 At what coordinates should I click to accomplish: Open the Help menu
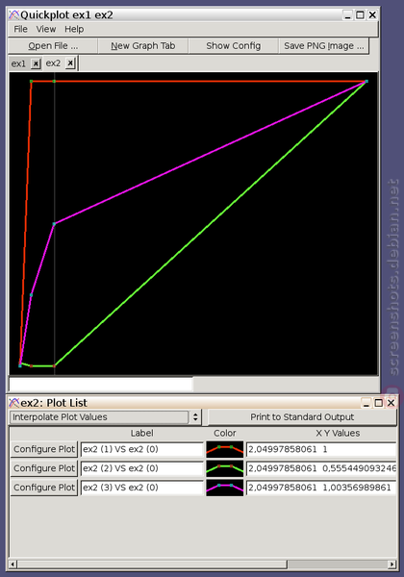pos(74,29)
